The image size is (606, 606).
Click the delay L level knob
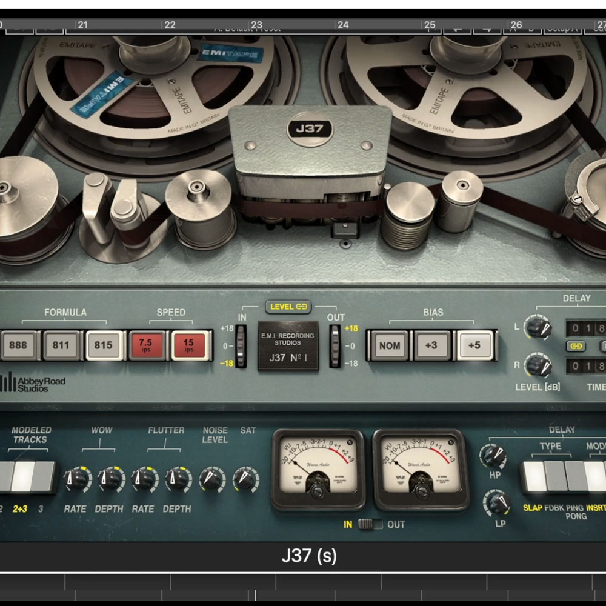tap(538, 327)
